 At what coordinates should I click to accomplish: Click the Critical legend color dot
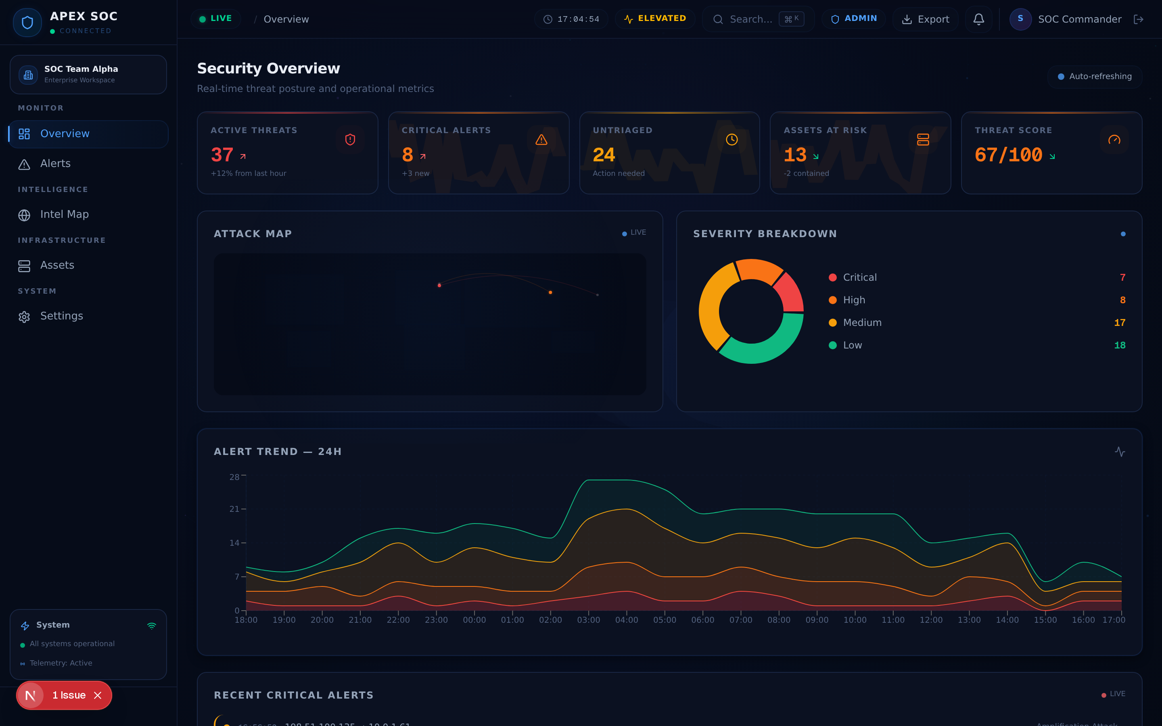pos(833,277)
